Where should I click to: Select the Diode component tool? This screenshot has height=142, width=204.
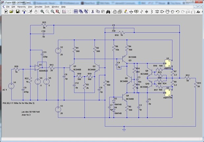(157, 12)
